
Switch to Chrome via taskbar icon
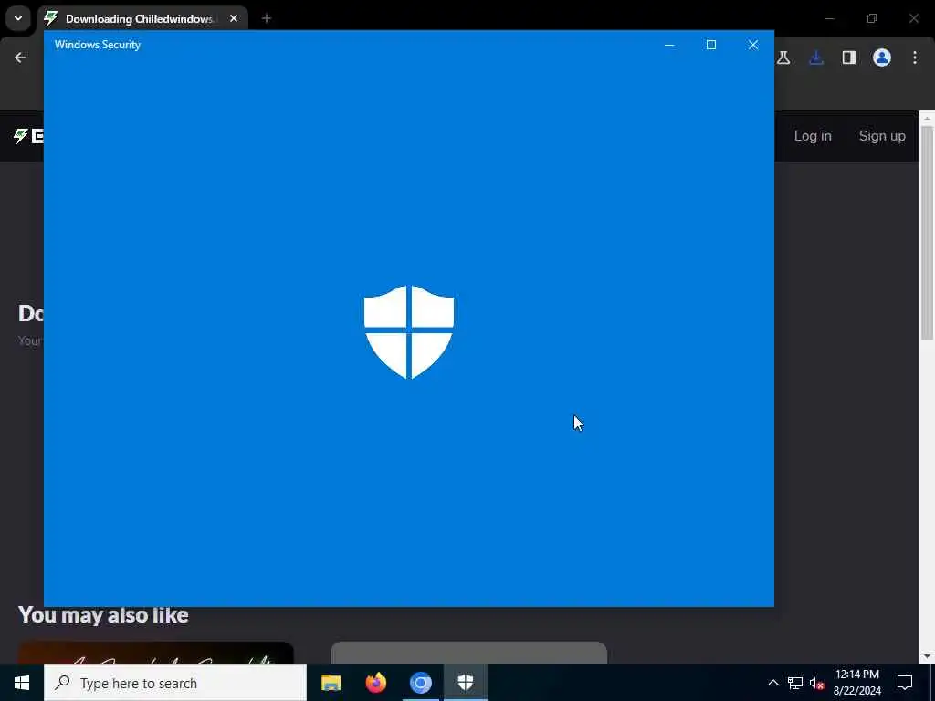[420, 683]
